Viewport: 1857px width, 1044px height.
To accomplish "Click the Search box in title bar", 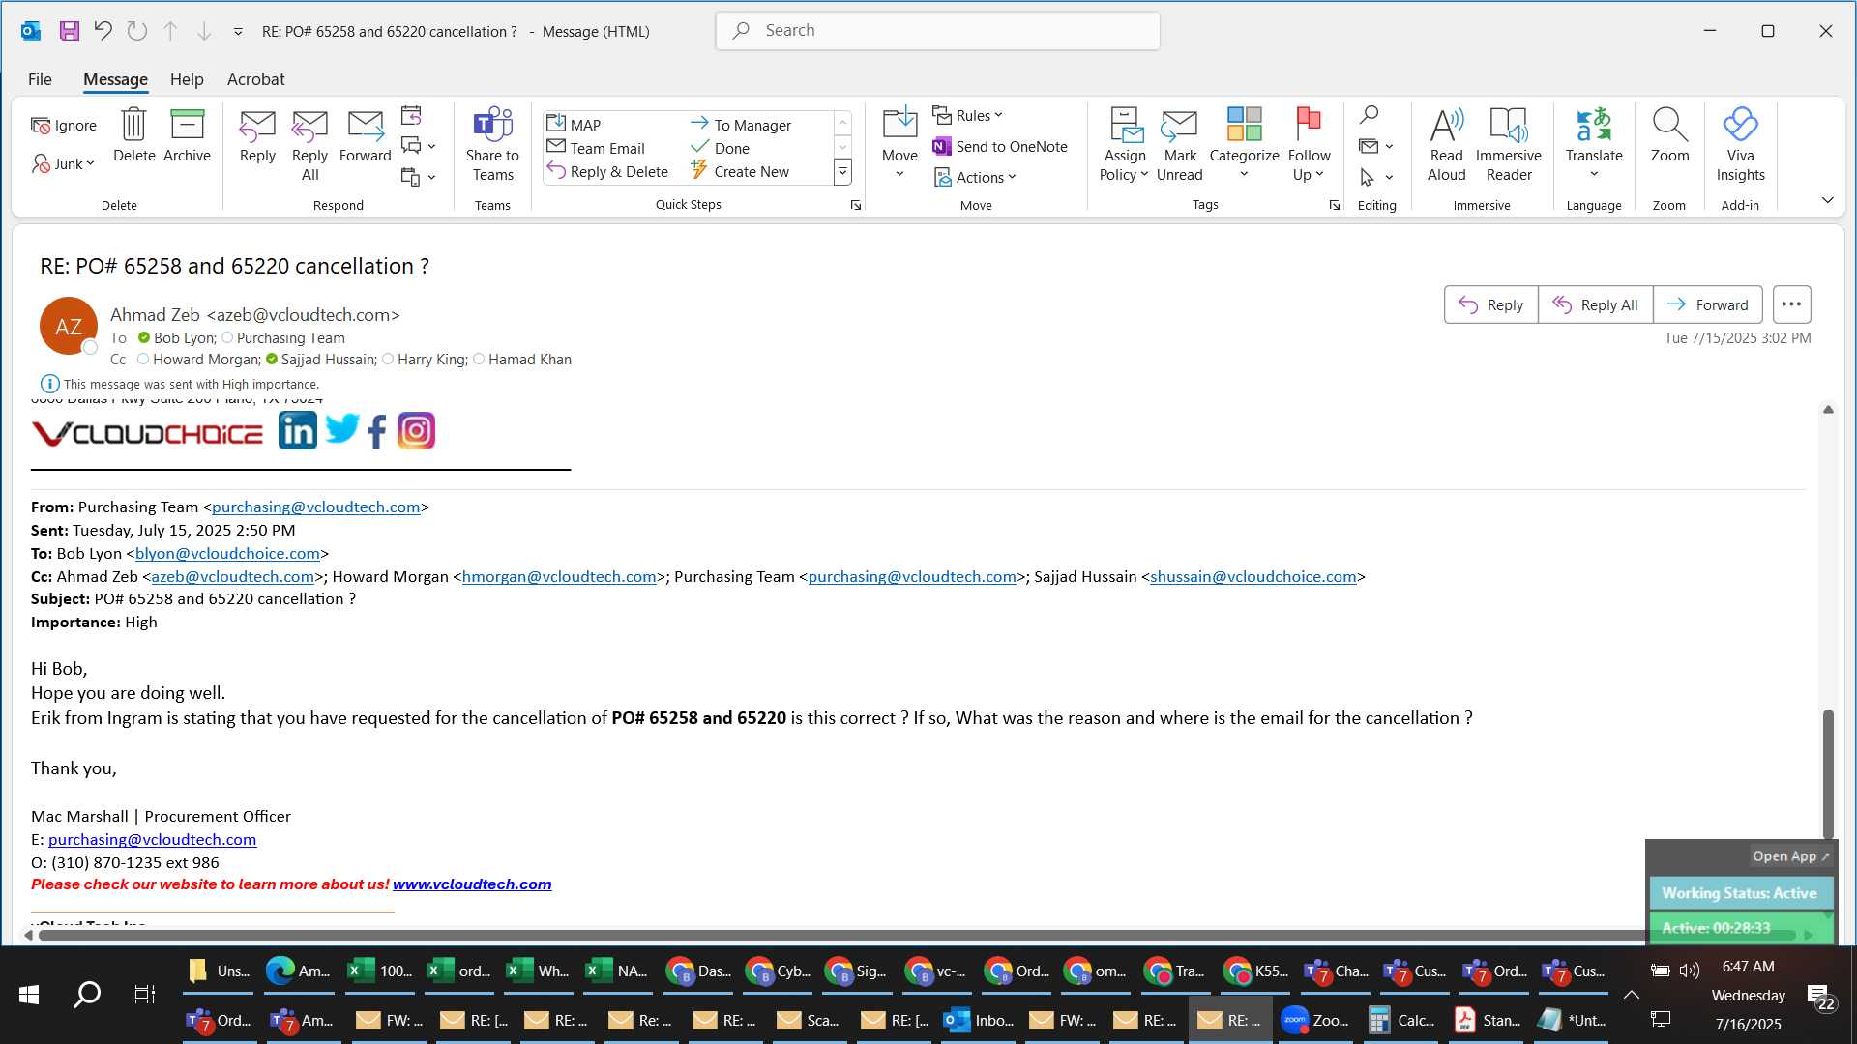I will [937, 31].
